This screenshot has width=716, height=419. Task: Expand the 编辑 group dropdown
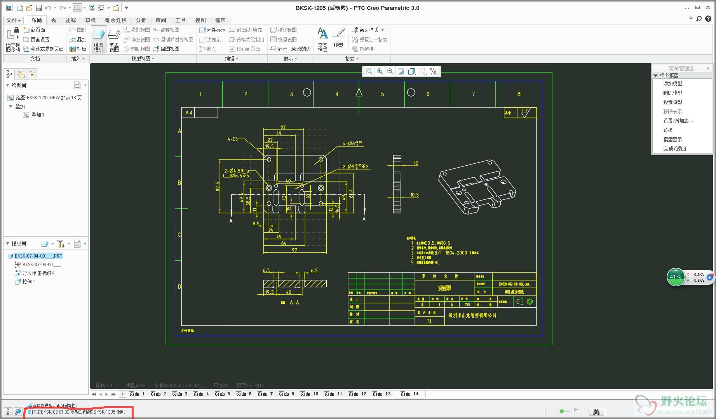[x=232, y=59]
